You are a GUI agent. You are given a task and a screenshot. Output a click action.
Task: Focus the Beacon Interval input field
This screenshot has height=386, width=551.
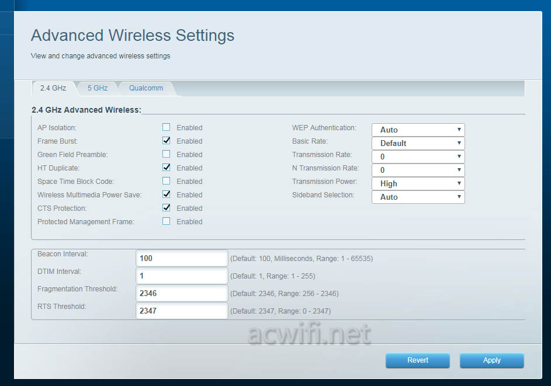182,259
